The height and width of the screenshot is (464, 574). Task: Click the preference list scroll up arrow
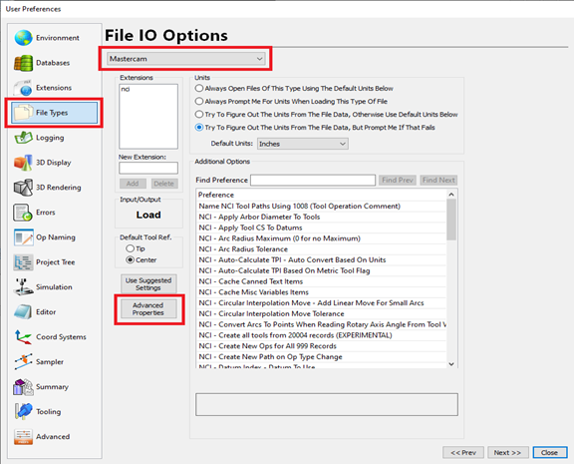(x=451, y=195)
